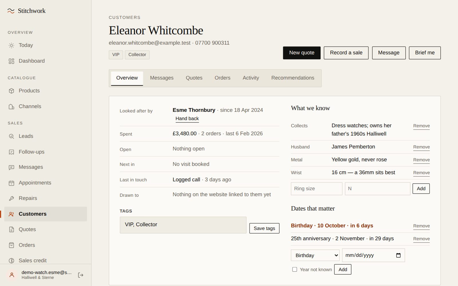The image size is (458, 286).
Task: Click the Products box icon
Action: (11, 91)
